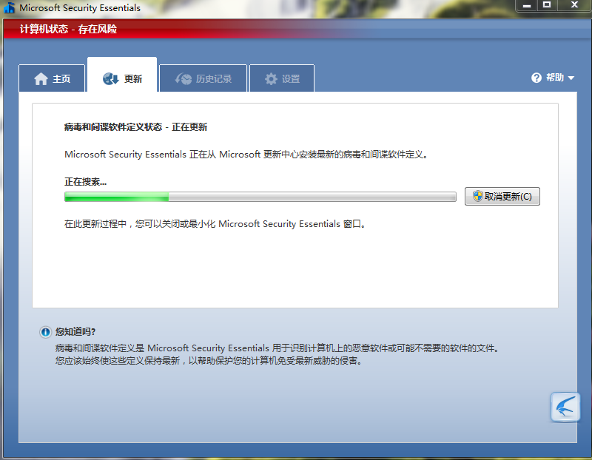
Task: Click the blue swallow bird floating icon
Action: (x=565, y=407)
